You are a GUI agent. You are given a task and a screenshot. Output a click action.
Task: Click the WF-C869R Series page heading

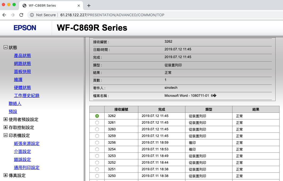[92, 28]
